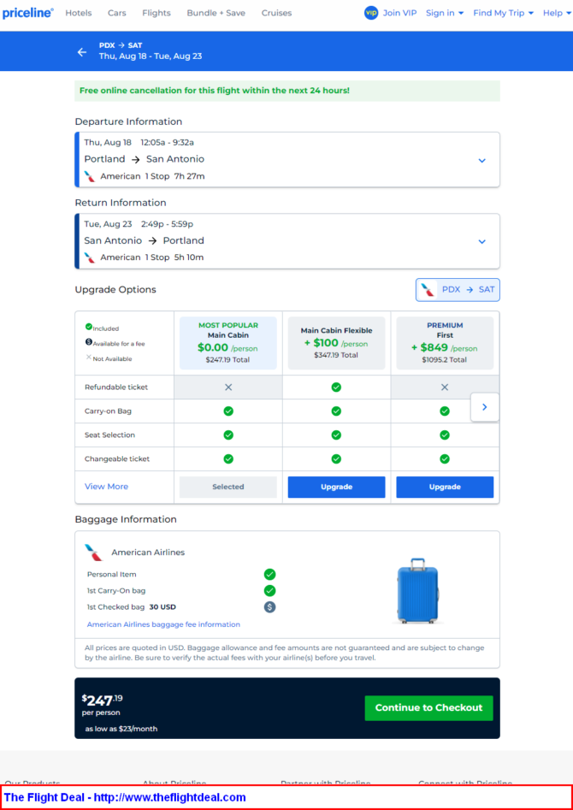
Task: Expand the Return Information flight details
Action: coord(482,242)
